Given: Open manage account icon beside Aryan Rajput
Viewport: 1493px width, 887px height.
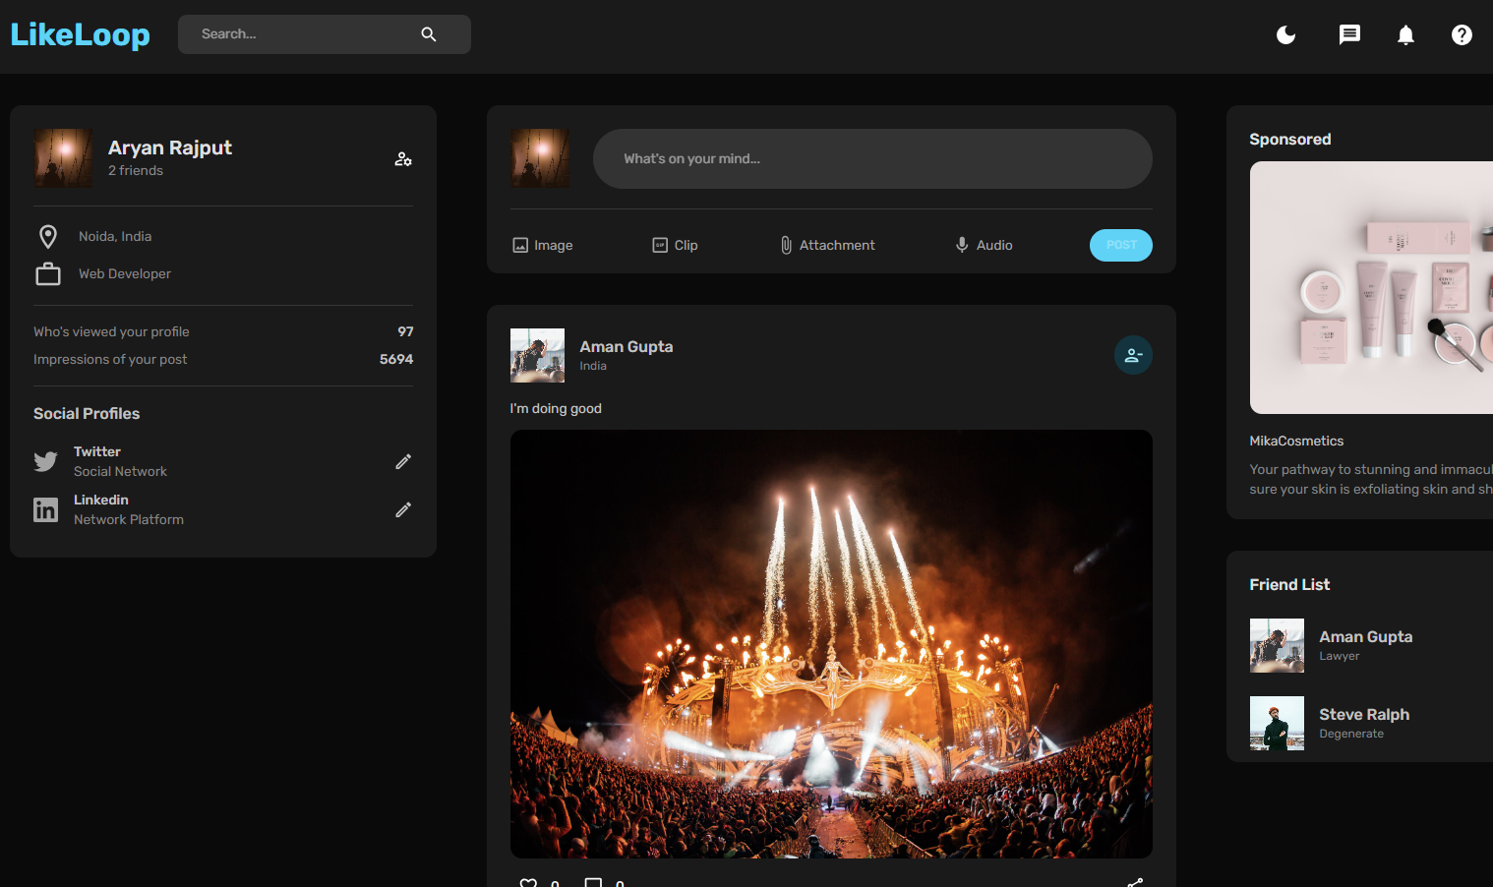Looking at the screenshot, I should point(403,158).
